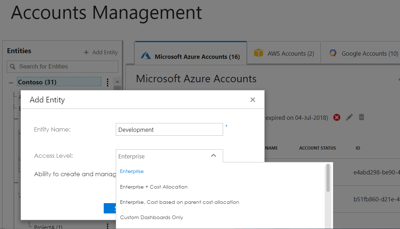The image size is (400, 229).
Task: Switch to the AWS Accounts tab
Action: click(284, 53)
